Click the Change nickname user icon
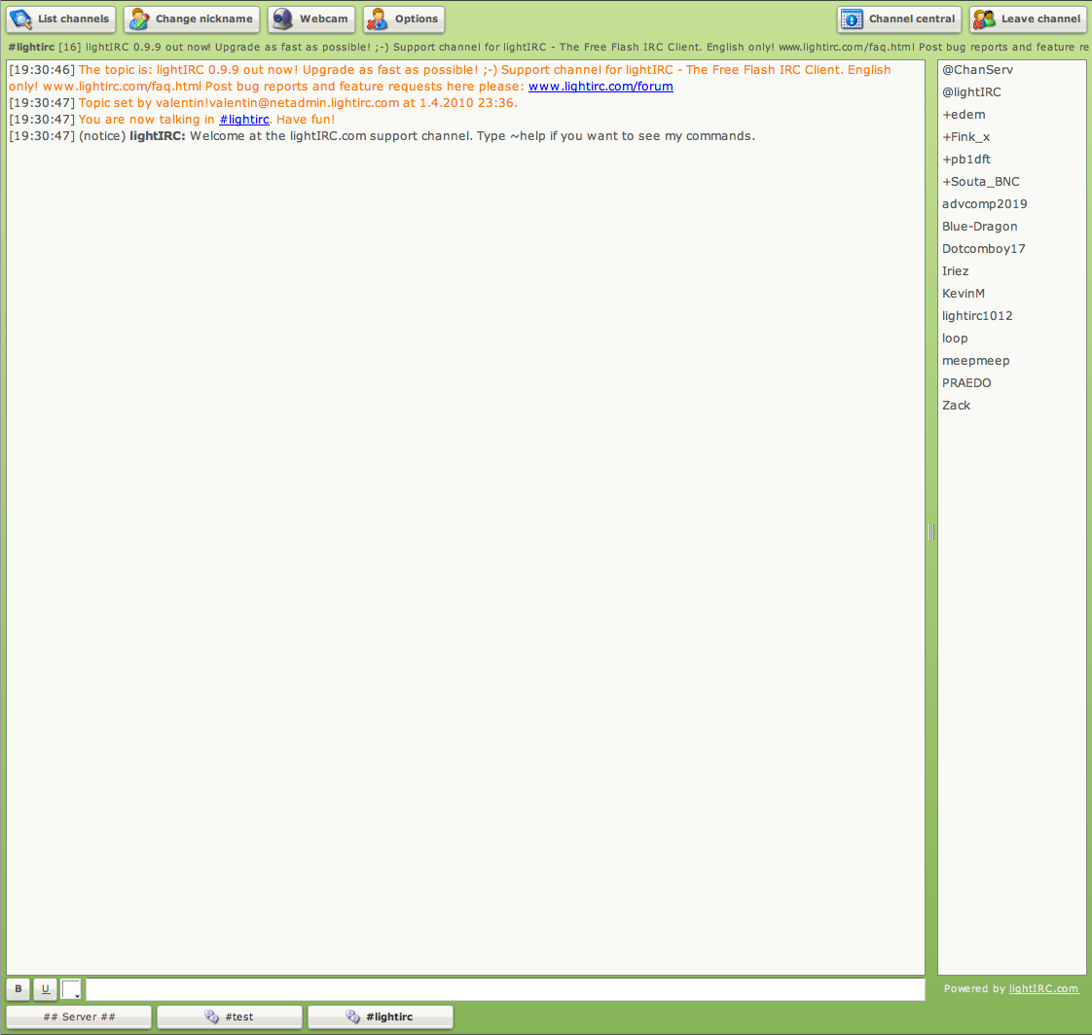The width and height of the screenshot is (1092, 1035). (x=140, y=19)
